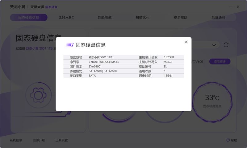Viewport: 247px width, 148px height.
Task: Click the firmware version ZYA01001
Action: [95, 66]
